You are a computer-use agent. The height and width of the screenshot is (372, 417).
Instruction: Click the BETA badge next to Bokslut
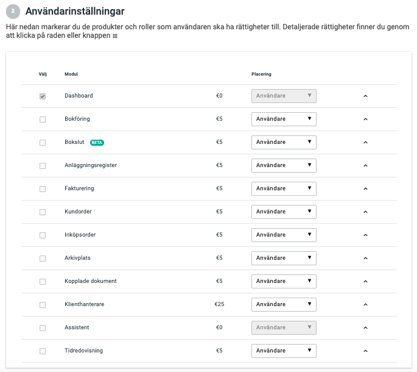tap(97, 143)
